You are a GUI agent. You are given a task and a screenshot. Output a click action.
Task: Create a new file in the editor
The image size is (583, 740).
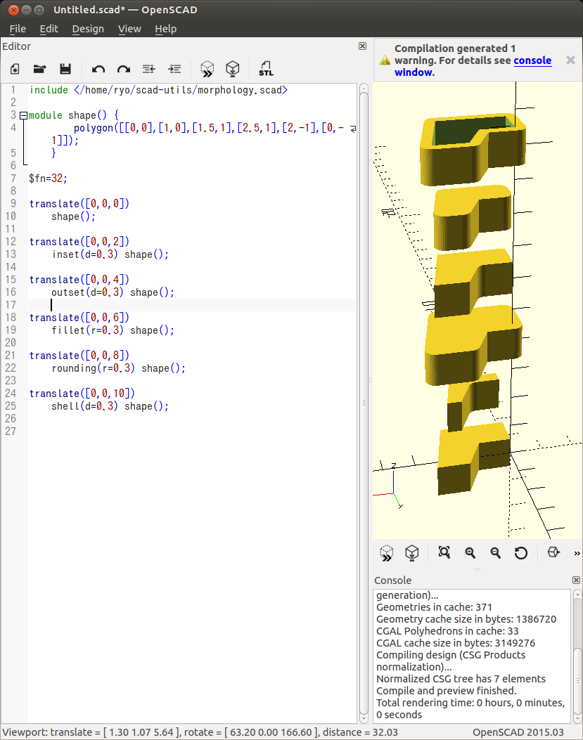[x=15, y=68]
